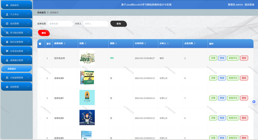The width and height of the screenshot is (258, 140).
Task: Click the briefcase icon beside 系统管理
Action: tap(7, 87)
